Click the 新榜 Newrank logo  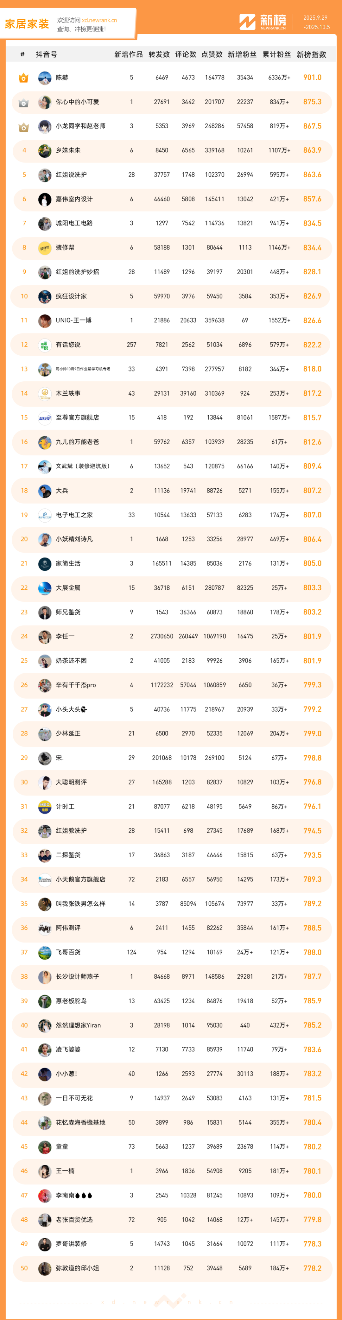(x=263, y=22)
